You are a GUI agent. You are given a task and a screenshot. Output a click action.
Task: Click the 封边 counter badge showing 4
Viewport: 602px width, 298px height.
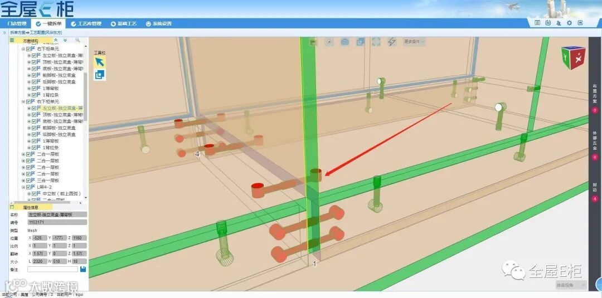click(595, 199)
